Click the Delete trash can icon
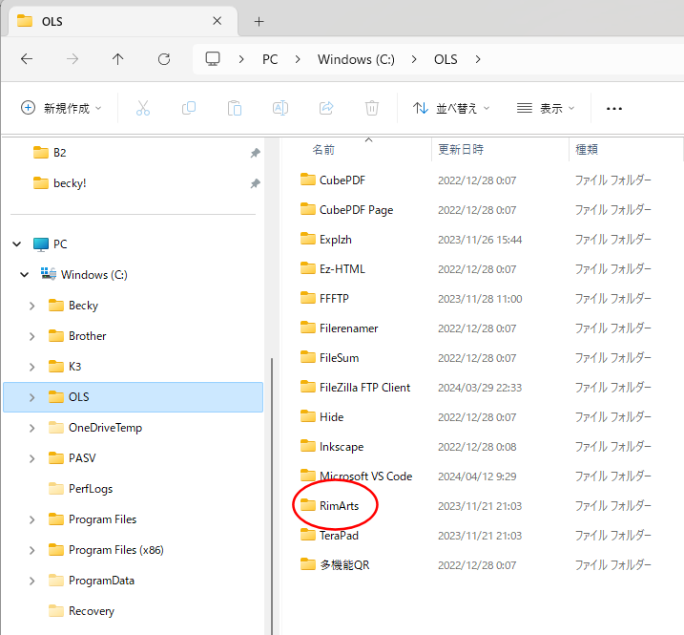This screenshot has width=684, height=635. tap(372, 108)
